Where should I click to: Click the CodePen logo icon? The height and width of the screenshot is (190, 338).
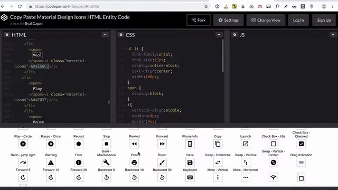[4, 17]
